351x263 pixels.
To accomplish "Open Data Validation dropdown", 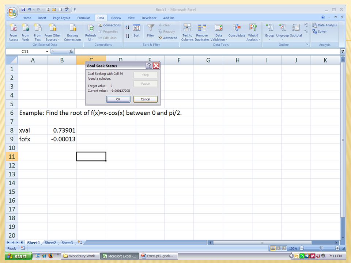I will 219,37.
